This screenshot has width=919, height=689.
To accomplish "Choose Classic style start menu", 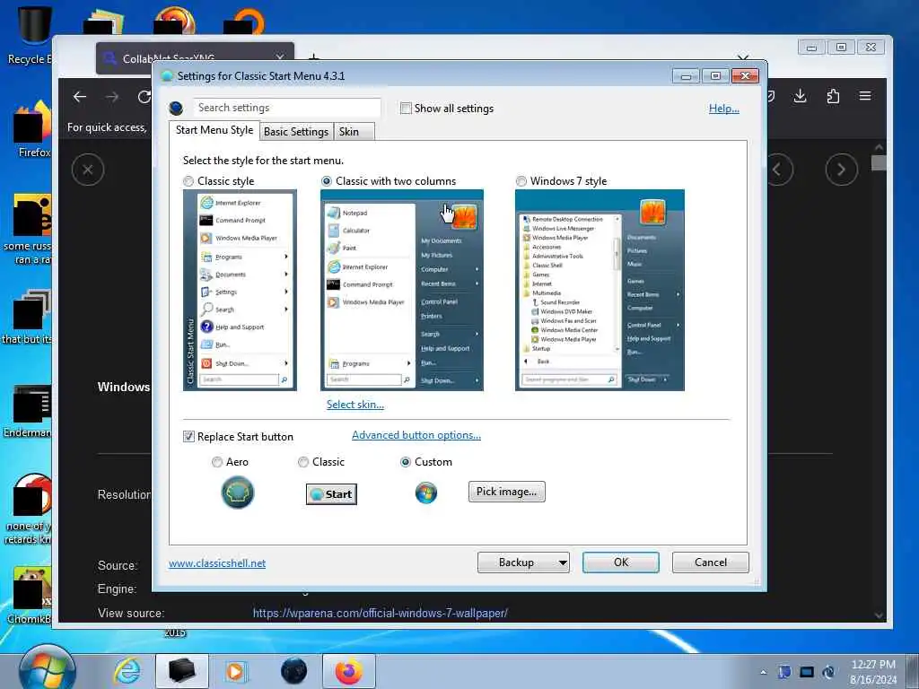I will coord(188,181).
